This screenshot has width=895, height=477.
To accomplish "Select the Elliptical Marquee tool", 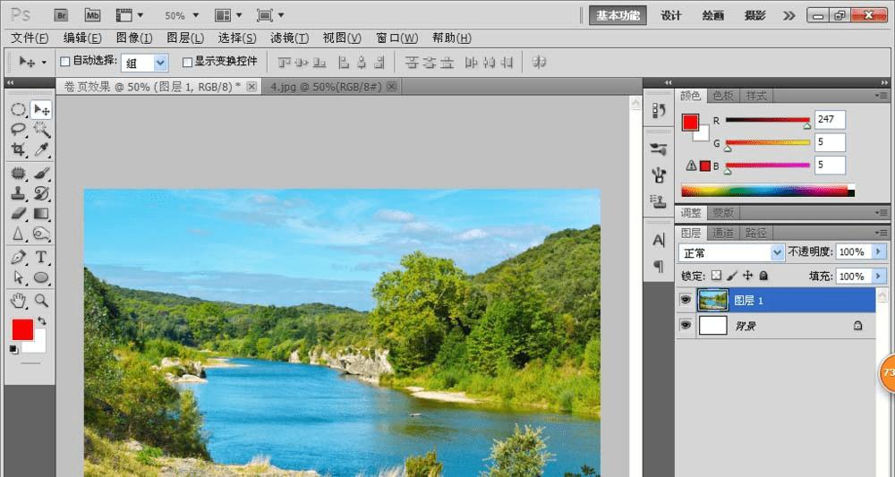I will (18, 109).
